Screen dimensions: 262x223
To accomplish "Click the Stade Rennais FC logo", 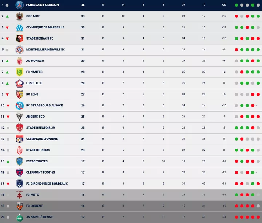I will 19,38.
